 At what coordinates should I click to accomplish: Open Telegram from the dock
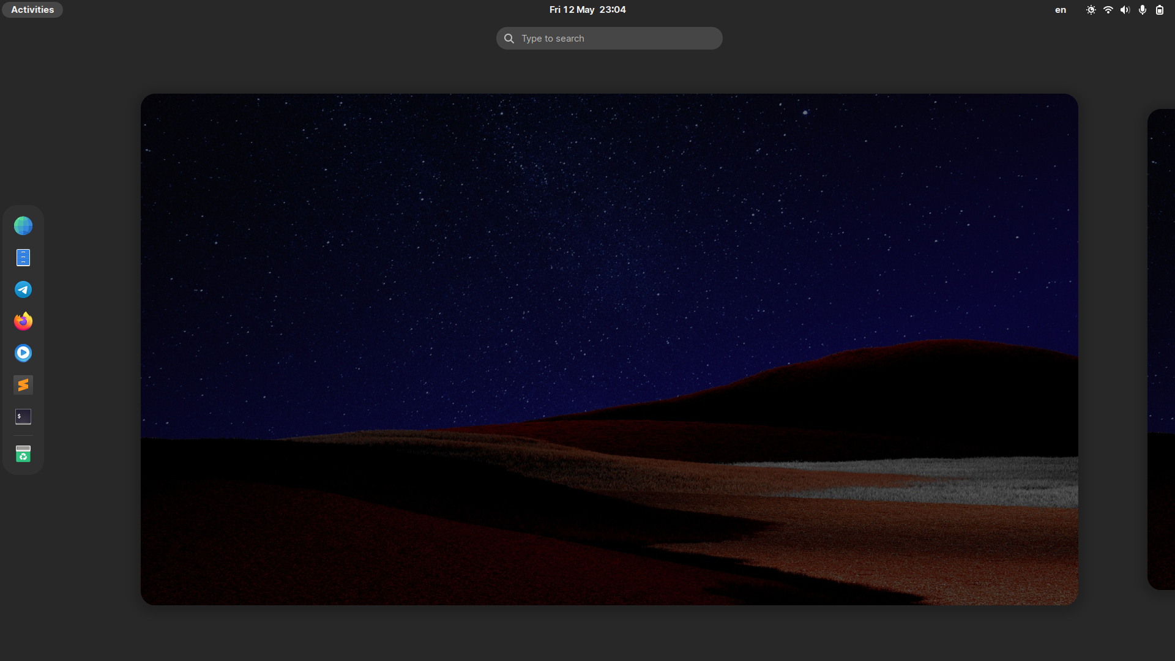click(x=23, y=289)
